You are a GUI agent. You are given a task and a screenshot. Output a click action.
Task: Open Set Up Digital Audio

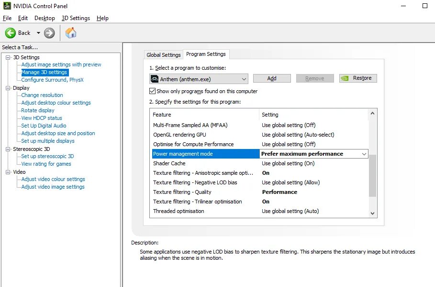(44, 126)
